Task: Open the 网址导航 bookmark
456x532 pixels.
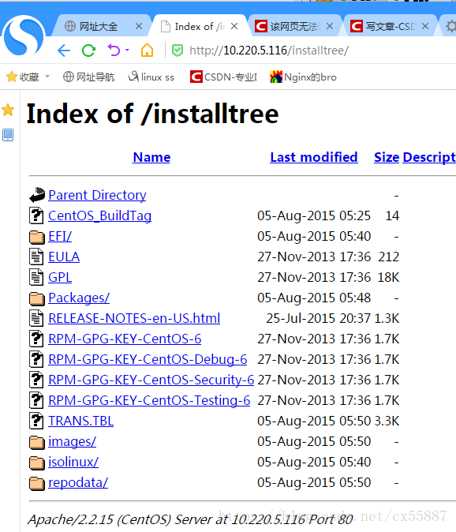Action: 89,77
